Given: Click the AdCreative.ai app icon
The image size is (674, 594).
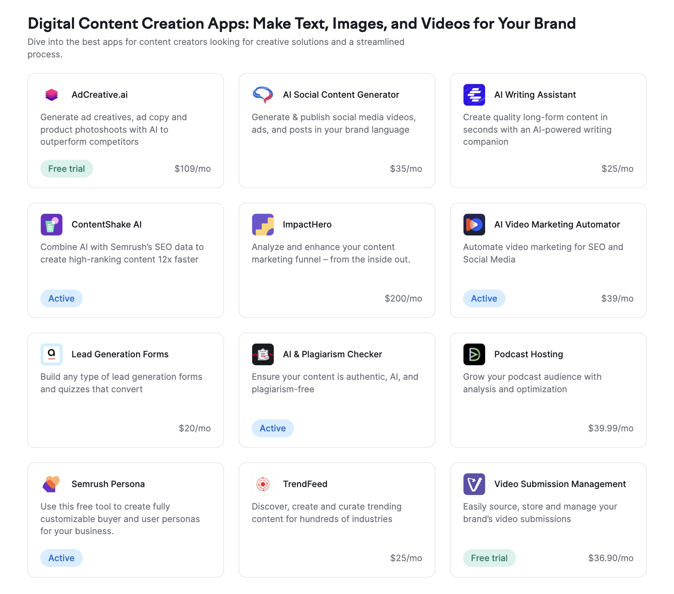Looking at the screenshot, I should coord(52,95).
